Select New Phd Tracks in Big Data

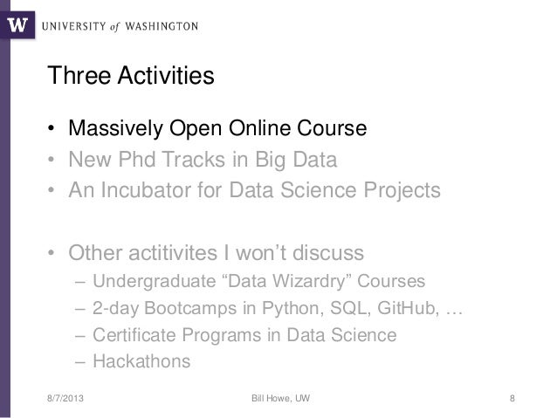click(x=203, y=159)
